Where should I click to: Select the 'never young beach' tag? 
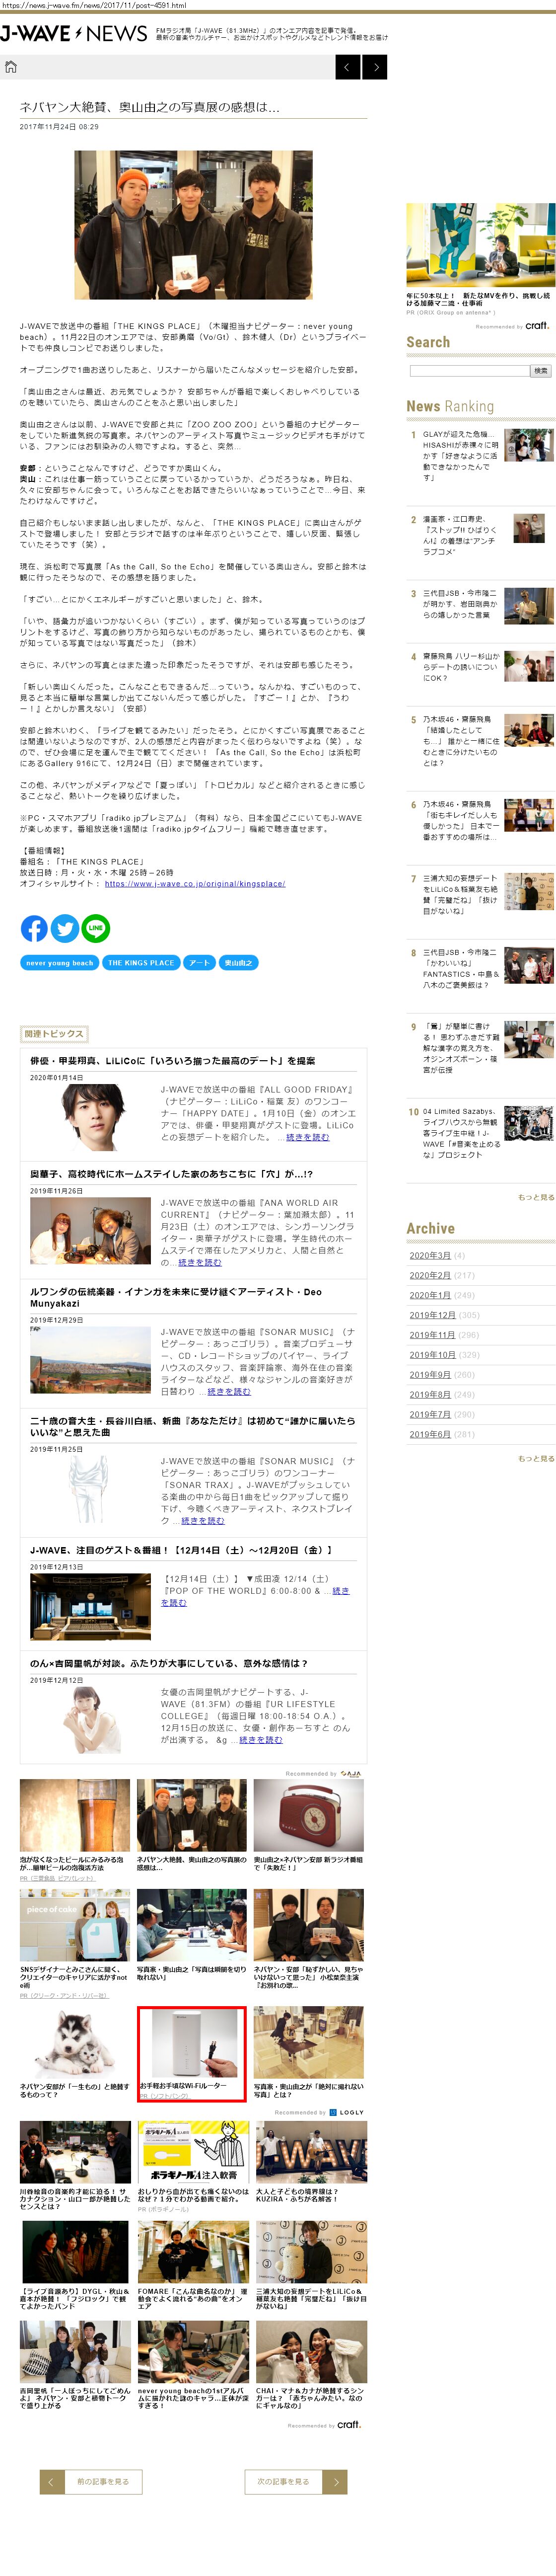tap(59, 963)
